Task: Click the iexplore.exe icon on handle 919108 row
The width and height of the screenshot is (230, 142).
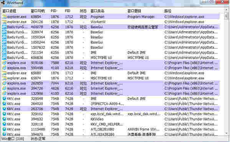Action: pyautogui.click(x=4, y=63)
